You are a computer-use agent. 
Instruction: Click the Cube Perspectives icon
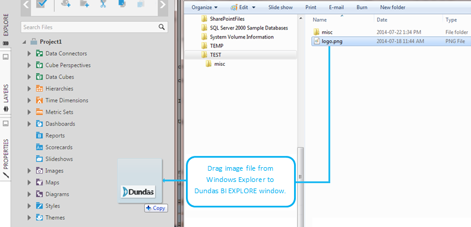(x=39, y=65)
